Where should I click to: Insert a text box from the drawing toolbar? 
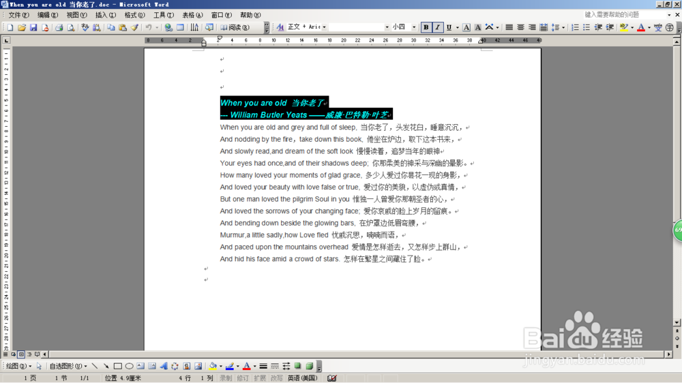pos(140,366)
